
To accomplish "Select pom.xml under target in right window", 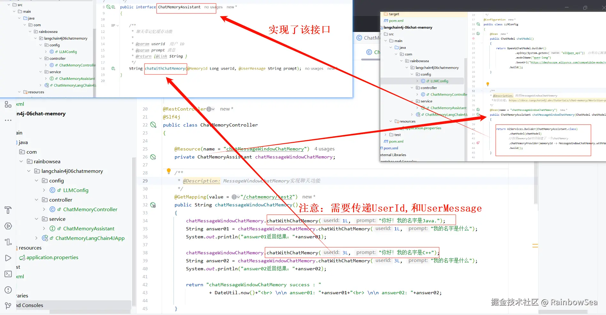I will tap(396, 21).
